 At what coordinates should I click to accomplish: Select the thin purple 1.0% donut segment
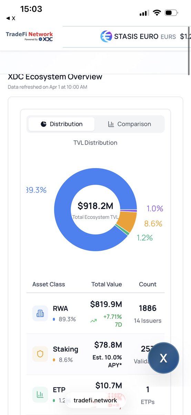pyautogui.click(x=128, y=211)
